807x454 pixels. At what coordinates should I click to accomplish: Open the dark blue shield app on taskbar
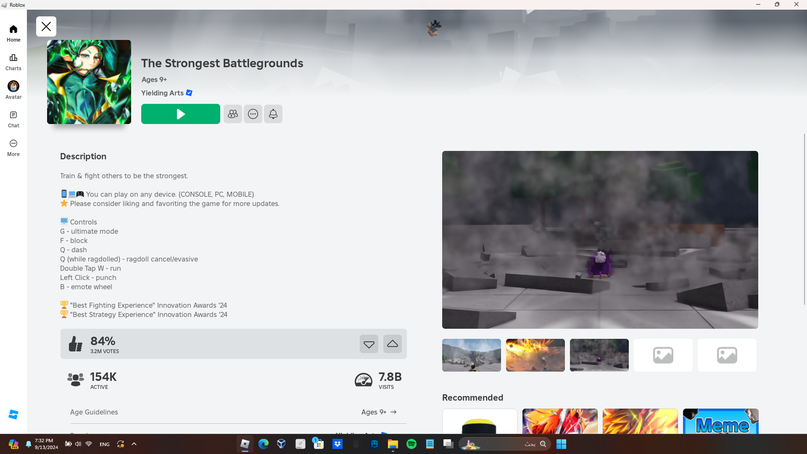(x=374, y=444)
